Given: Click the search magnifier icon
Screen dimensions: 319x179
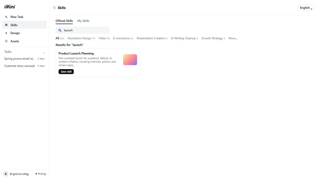Looking at the screenshot, I should (60, 30).
